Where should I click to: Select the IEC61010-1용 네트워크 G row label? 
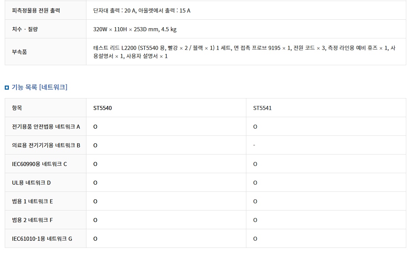pyautogui.click(x=42, y=239)
